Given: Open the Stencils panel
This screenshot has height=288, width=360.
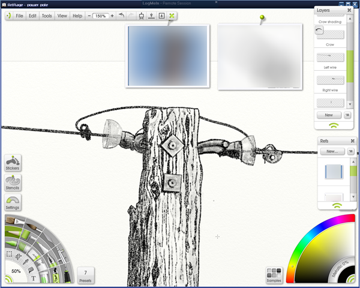Looking at the screenshot, I should tap(13, 182).
